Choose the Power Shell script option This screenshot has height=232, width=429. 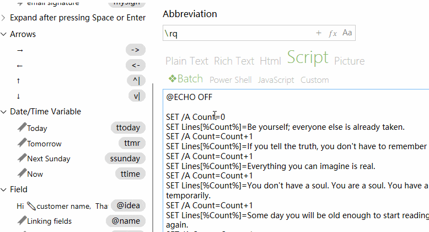tap(230, 80)
